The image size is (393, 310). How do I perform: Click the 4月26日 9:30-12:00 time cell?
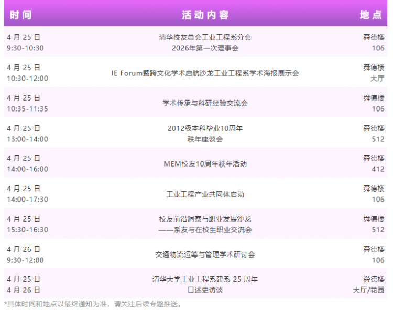tap(25, 254)
